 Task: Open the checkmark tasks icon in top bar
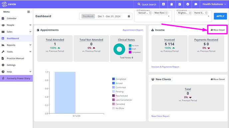click(x=188, y=4)
